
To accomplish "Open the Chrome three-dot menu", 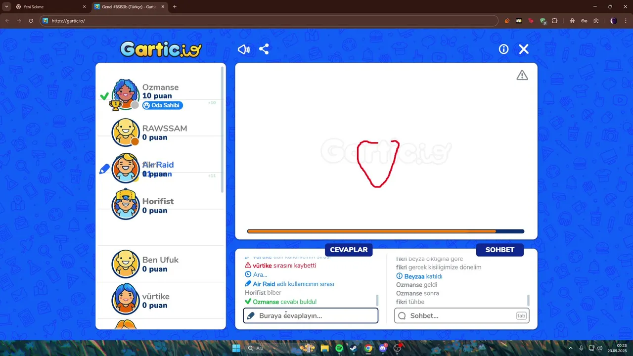I will tap(625, 21).
